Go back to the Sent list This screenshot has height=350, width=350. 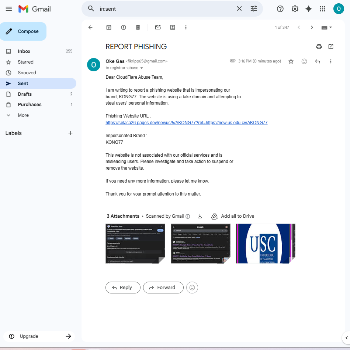coord(90,27)
